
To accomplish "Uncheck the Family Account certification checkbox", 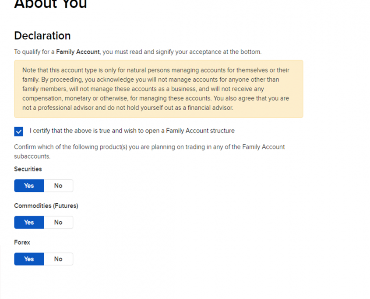I will pyautogui.click(x=19, y=131).
